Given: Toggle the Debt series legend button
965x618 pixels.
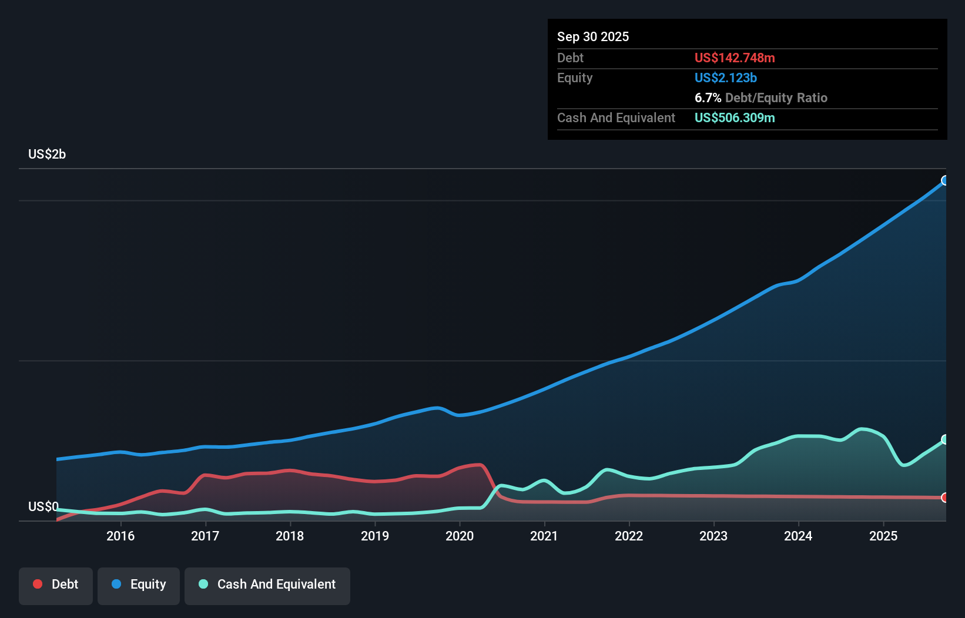Looking at the screenshot, I should coord(56,586).
